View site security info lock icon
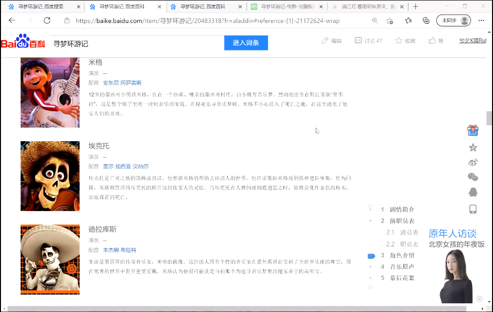The width and height of the screenshot is (493, 312). click(x=67, y=21)
